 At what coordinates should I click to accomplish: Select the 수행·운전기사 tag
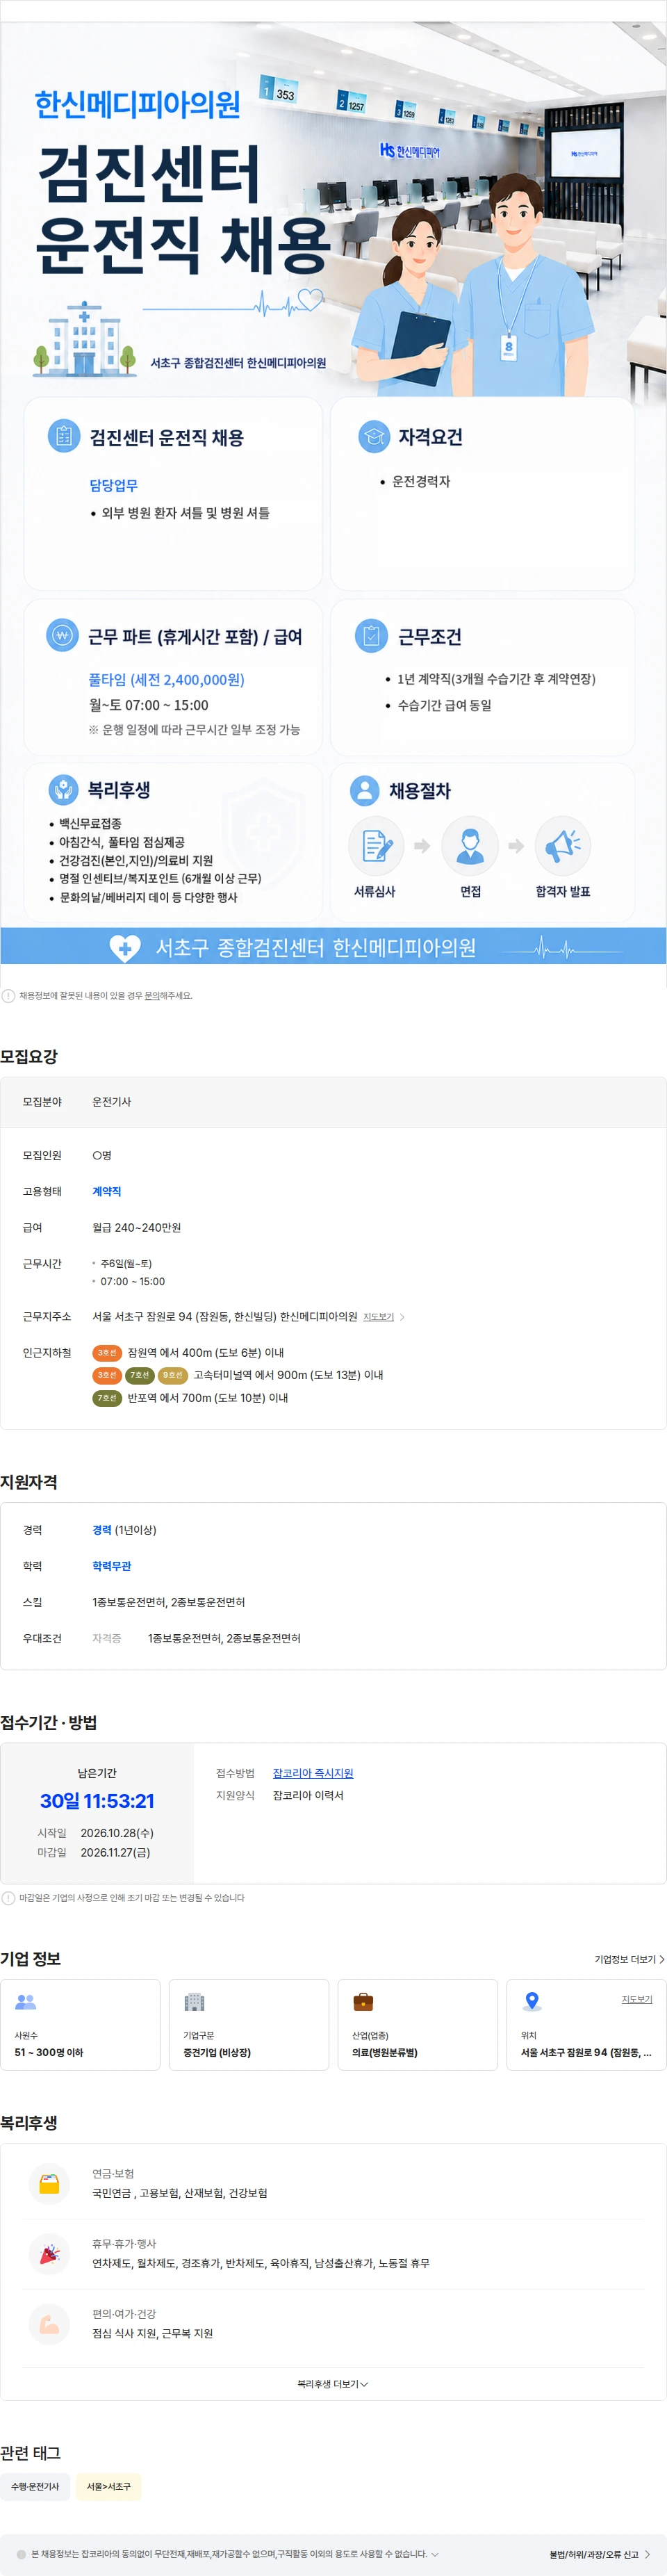coord(35,2486)
